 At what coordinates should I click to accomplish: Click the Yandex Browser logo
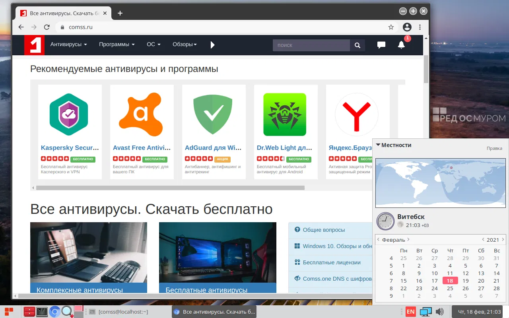(x=357, y=115)
